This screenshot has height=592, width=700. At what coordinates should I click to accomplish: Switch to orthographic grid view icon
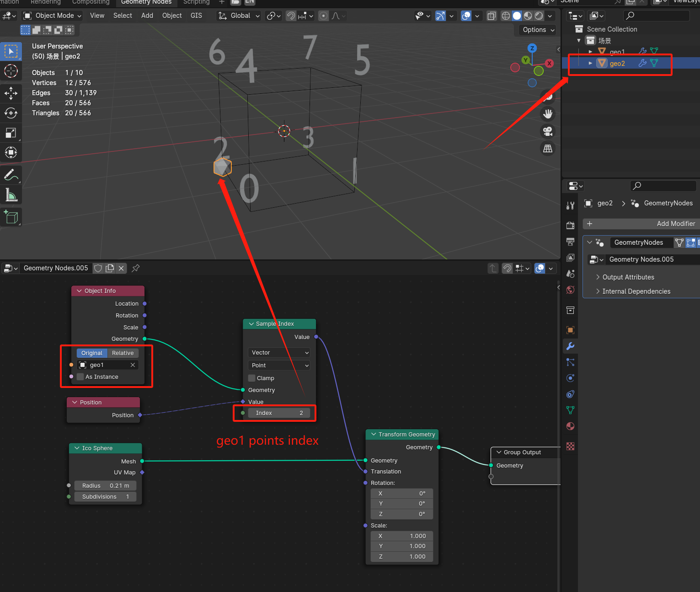tap(548, 149)
